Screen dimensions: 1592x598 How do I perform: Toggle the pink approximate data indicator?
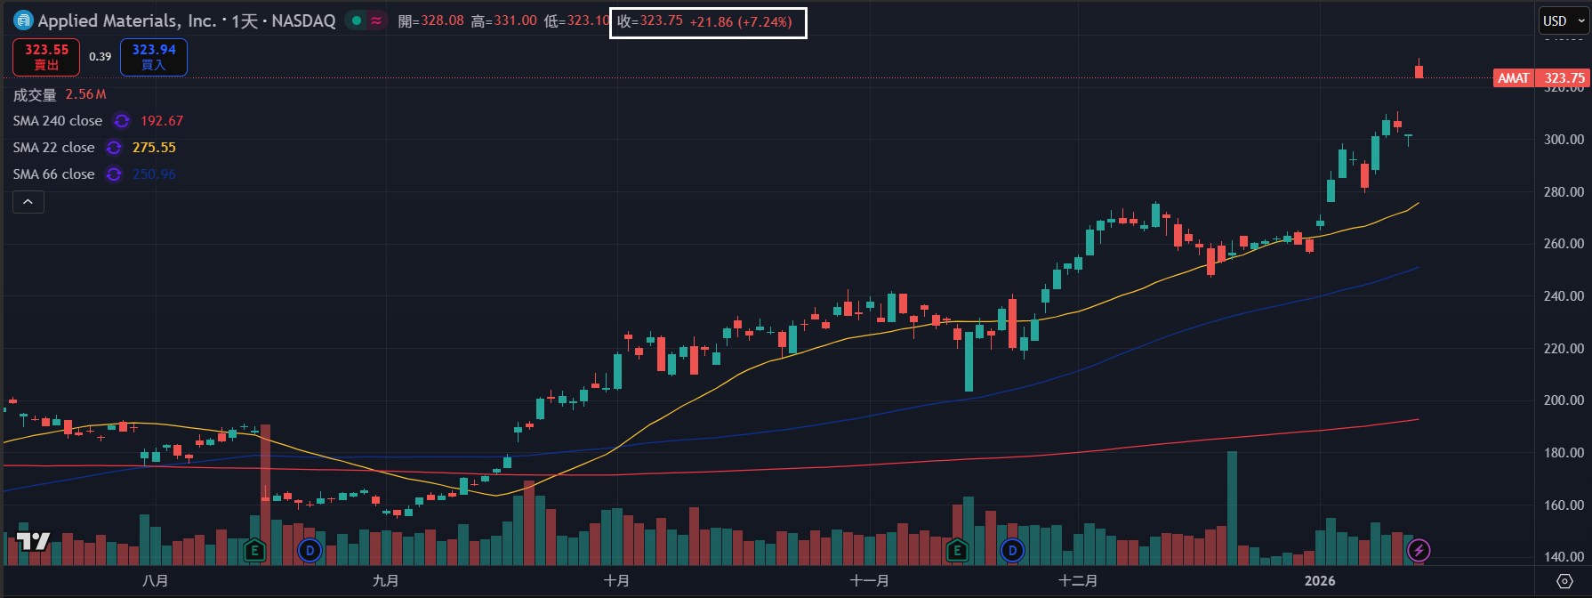pyautogui.click(x=377, y=20)
